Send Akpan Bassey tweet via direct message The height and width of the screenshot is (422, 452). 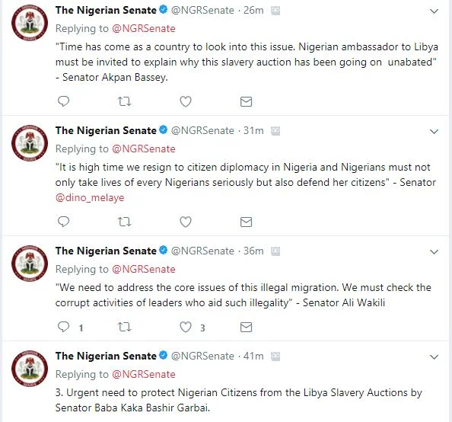click(246, 101)
